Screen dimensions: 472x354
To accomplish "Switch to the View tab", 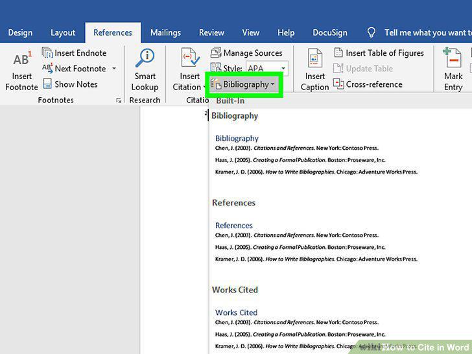I will [251, 32].
